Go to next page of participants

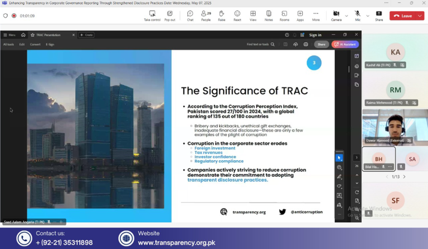pos(405,177)
